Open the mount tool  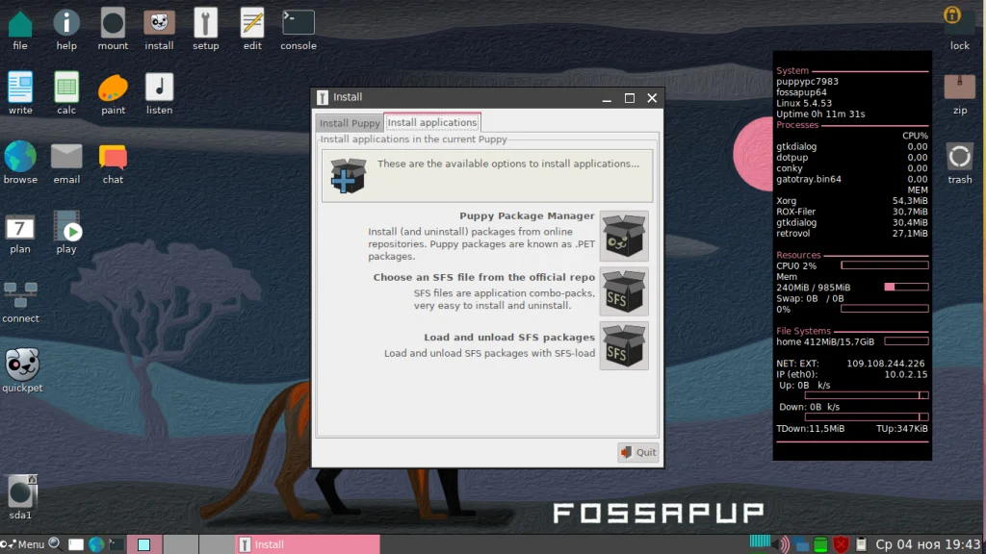click(x=113, y=23)
